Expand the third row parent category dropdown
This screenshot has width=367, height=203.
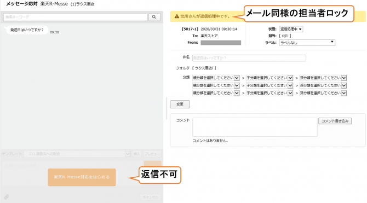coord(216,93)
